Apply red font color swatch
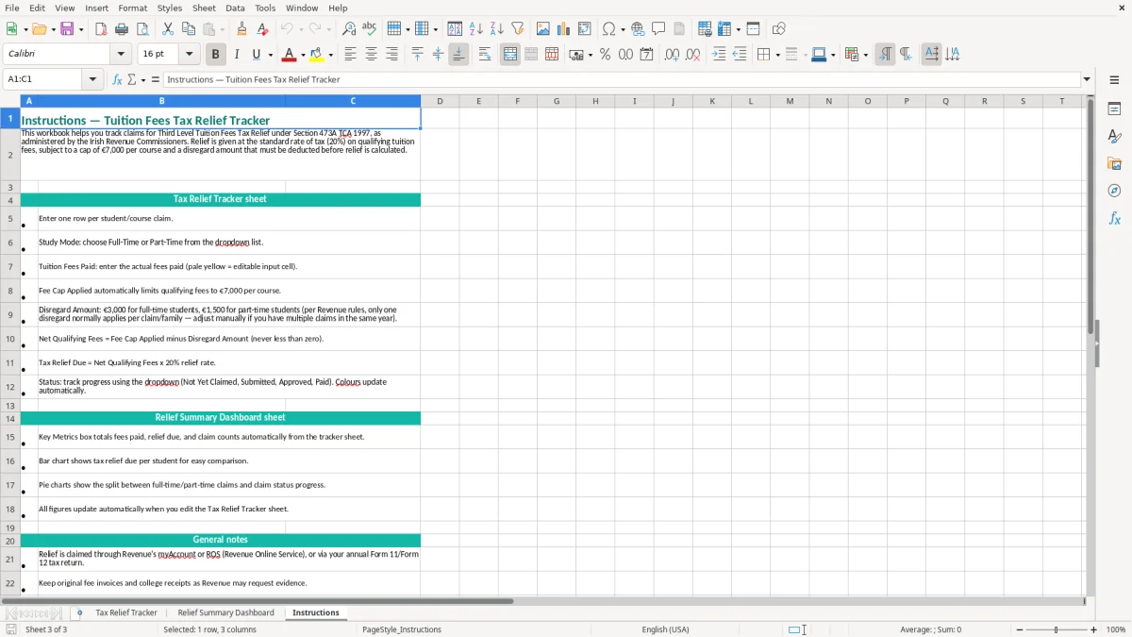1132x637 pixels. coord(290,55)
